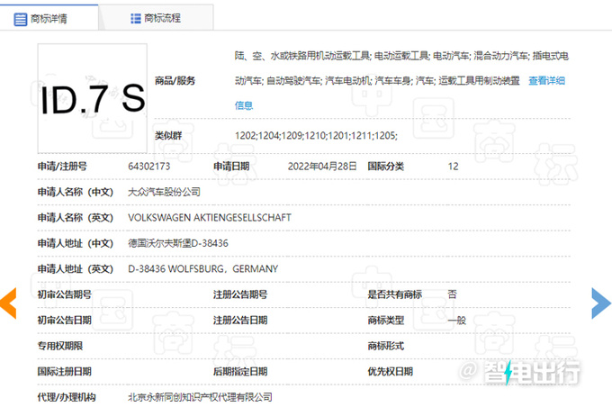The height and width of the screenshot is (407, 612).
Task: Select VOLKSWAGEN AKTIENGESELLSCHAFT text
Action: point(210,218)
